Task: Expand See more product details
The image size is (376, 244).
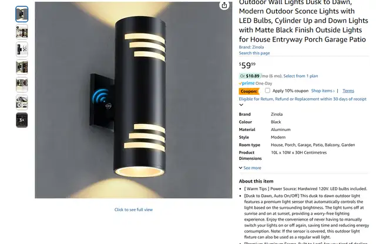Action: click(x=250, y=168)
